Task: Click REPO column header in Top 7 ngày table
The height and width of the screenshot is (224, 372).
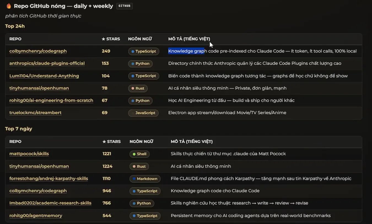Action: [15, 142]
